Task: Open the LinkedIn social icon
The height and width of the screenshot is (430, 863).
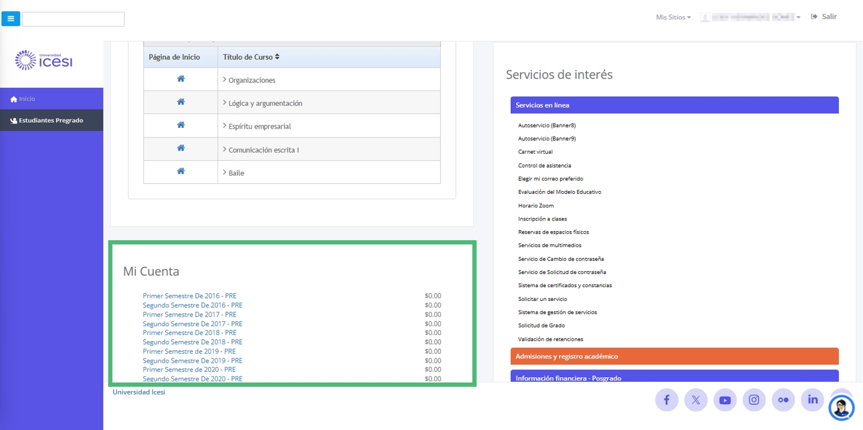Action: click(x=813, y=400)
